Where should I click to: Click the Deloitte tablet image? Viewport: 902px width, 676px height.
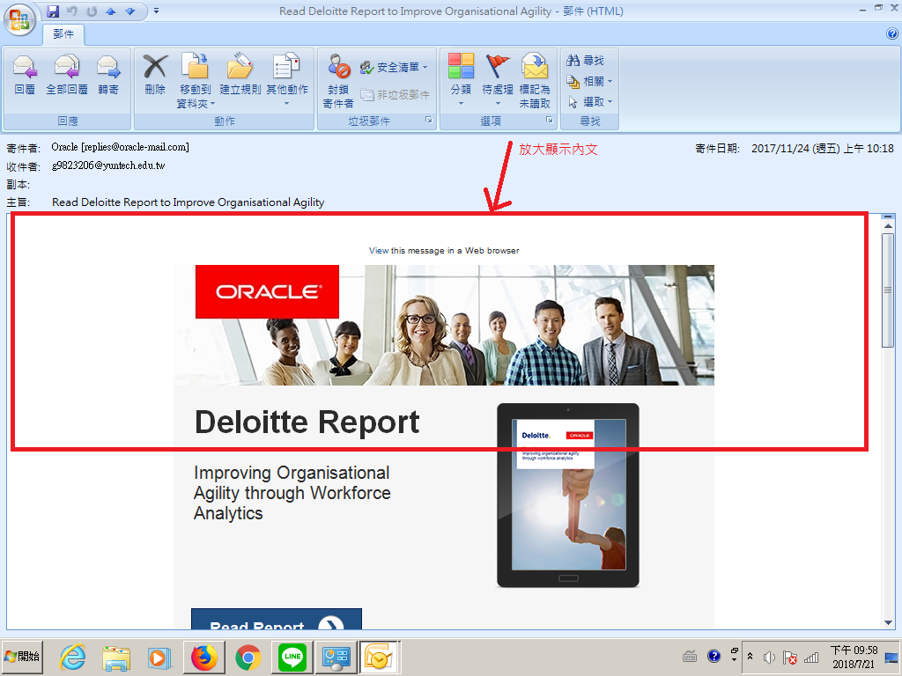click(x=568, y=496)
